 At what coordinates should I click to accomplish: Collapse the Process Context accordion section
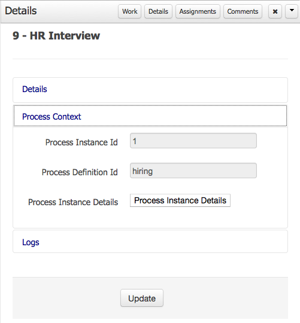click(150, 116)
